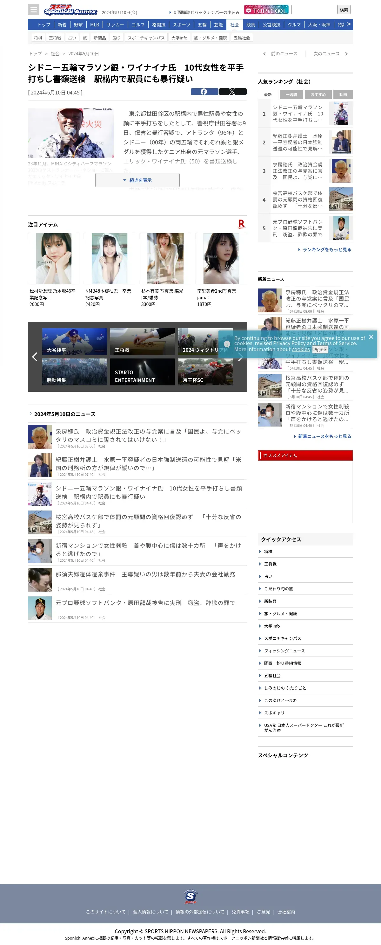
Task: Expand the 2024年5月10日のニュース heading chevron
Action: 30,413
